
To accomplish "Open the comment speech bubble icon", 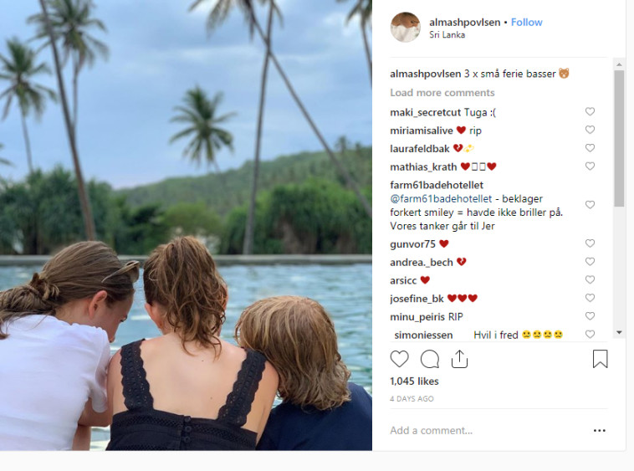I will [x=430, y=359].
